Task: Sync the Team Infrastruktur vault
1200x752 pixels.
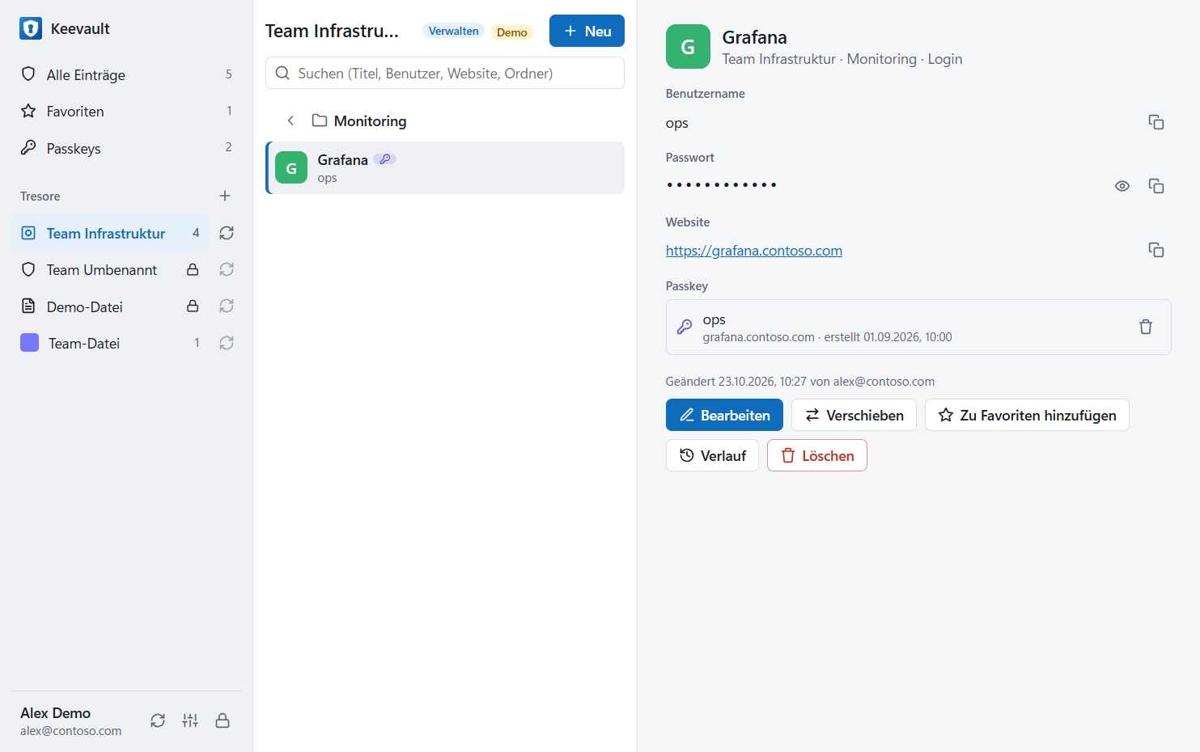Action: (227, 233)
